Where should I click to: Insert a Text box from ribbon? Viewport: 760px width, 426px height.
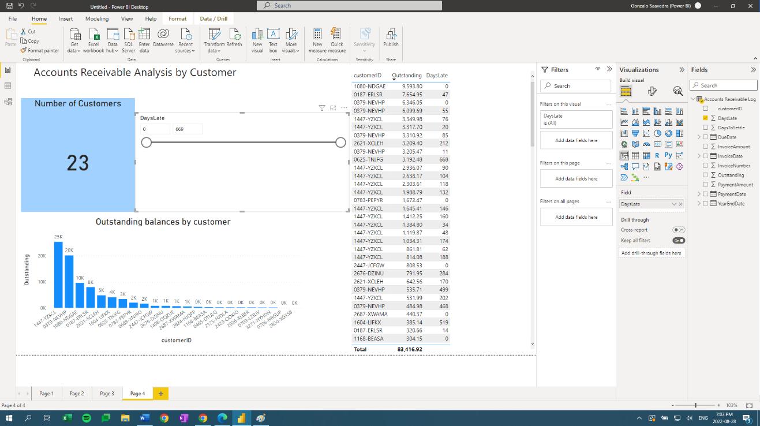[273, 40]
